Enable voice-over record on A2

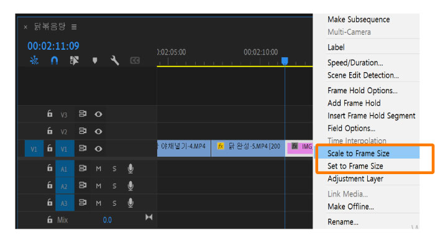tap(130, 186)
